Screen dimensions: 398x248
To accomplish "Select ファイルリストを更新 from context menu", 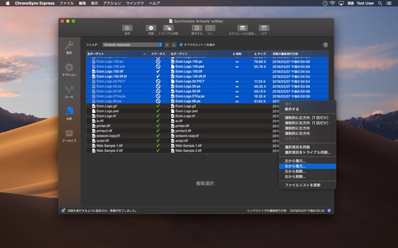I will [x=302, y=185].
